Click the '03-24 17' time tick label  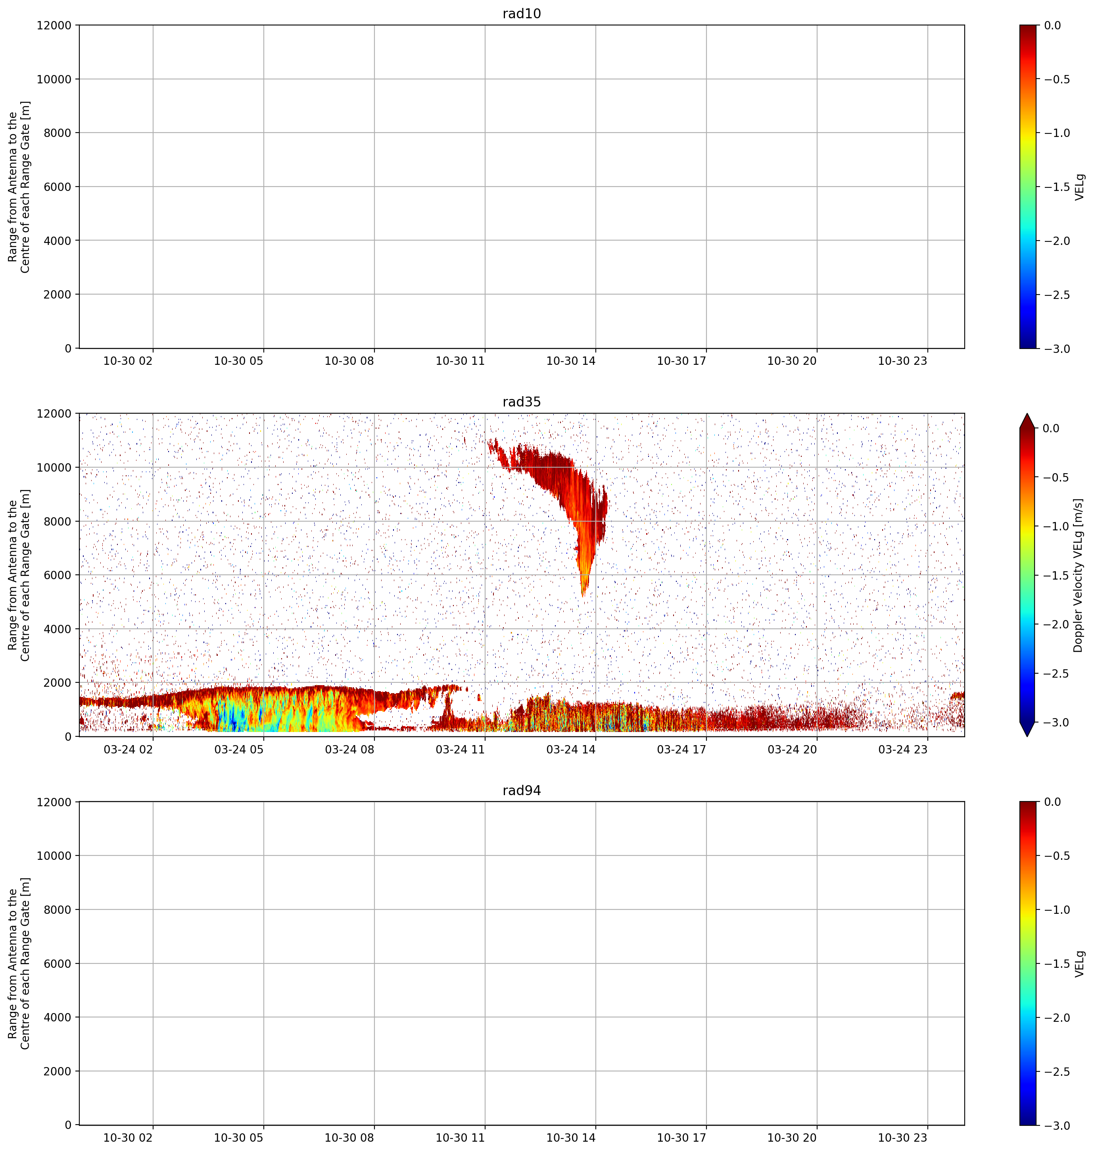[x=682, y=749]
